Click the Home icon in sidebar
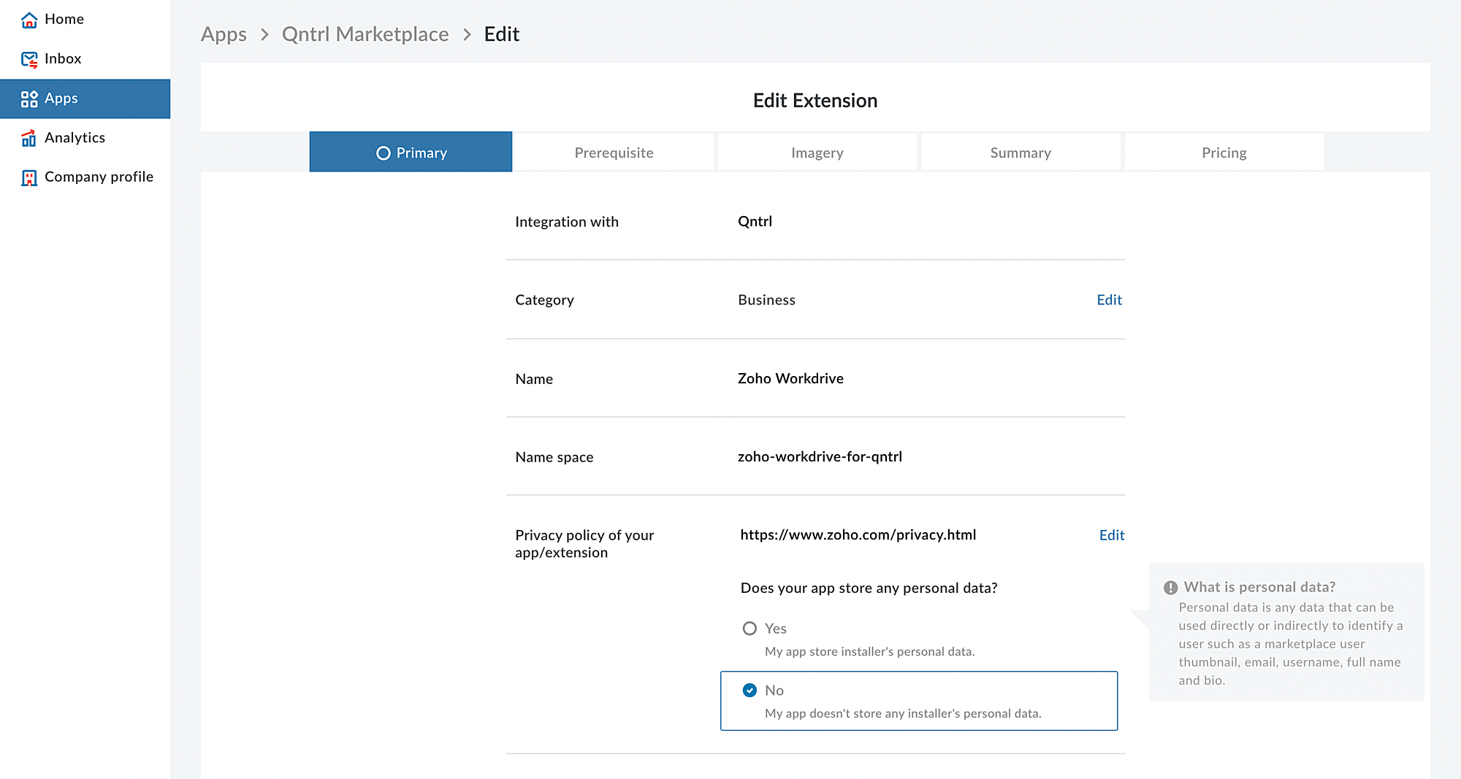 pyautogui.click(x=29, y=20)
